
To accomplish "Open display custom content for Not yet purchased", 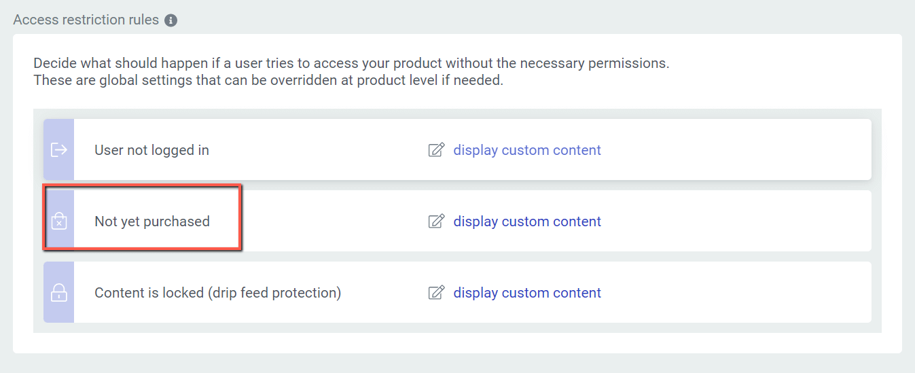I will (x=527, y=221).
